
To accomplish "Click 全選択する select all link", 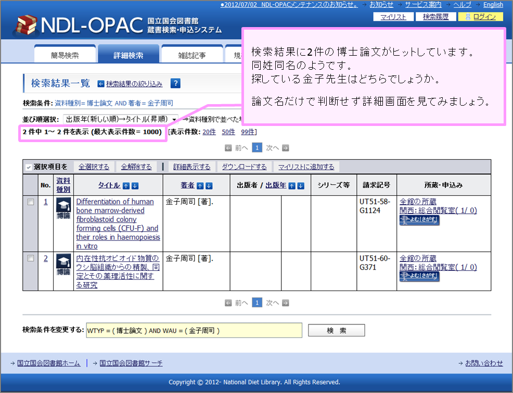I will 94,167.
